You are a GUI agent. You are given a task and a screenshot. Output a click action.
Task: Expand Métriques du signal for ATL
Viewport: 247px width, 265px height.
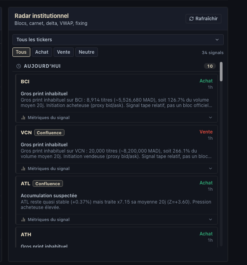117,219
